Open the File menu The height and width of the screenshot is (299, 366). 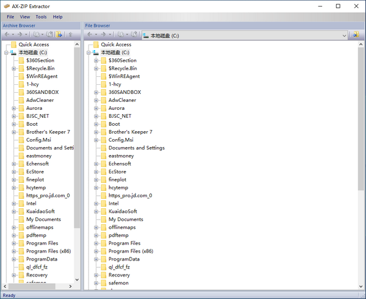tap(10, 17)
